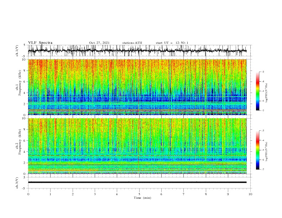Screen dimensions: 282x218
Task: Click the ch.2 "Frequency (kHz)" axis label
Action: click(20, 142)
